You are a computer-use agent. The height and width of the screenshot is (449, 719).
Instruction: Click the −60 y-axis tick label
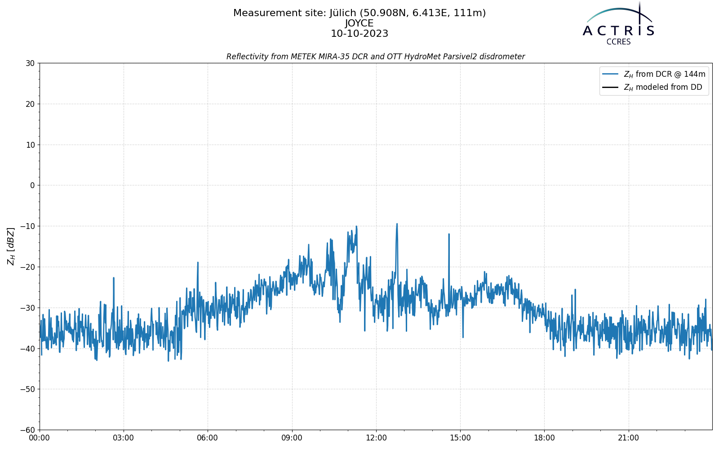pos(27,430)
